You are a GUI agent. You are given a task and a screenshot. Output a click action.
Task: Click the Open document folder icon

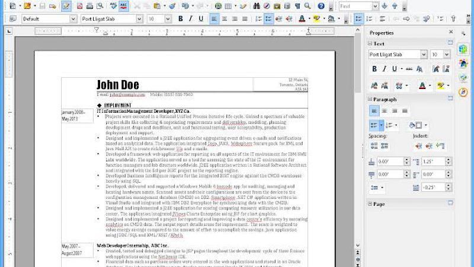27,6
